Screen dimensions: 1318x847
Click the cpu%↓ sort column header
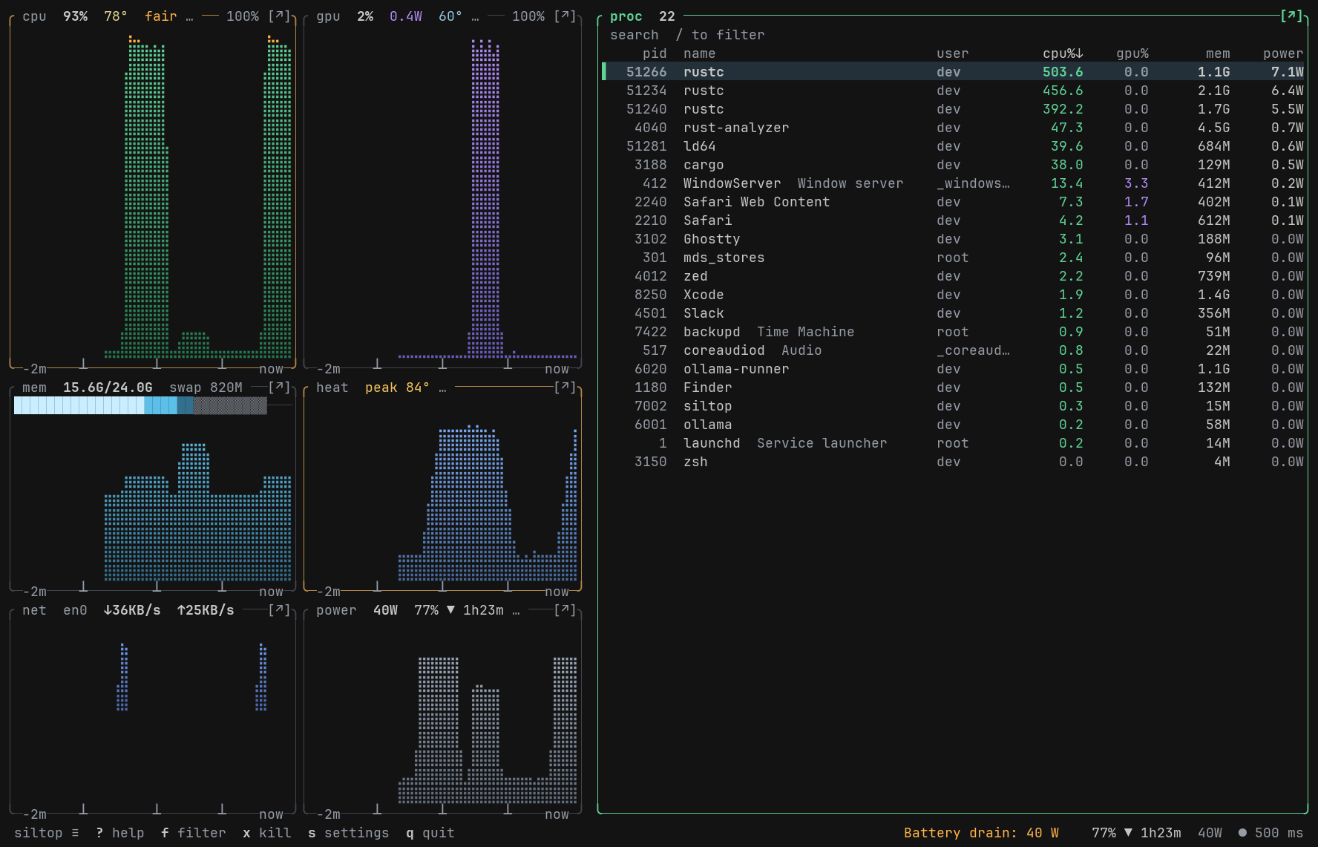(1063, 53)
